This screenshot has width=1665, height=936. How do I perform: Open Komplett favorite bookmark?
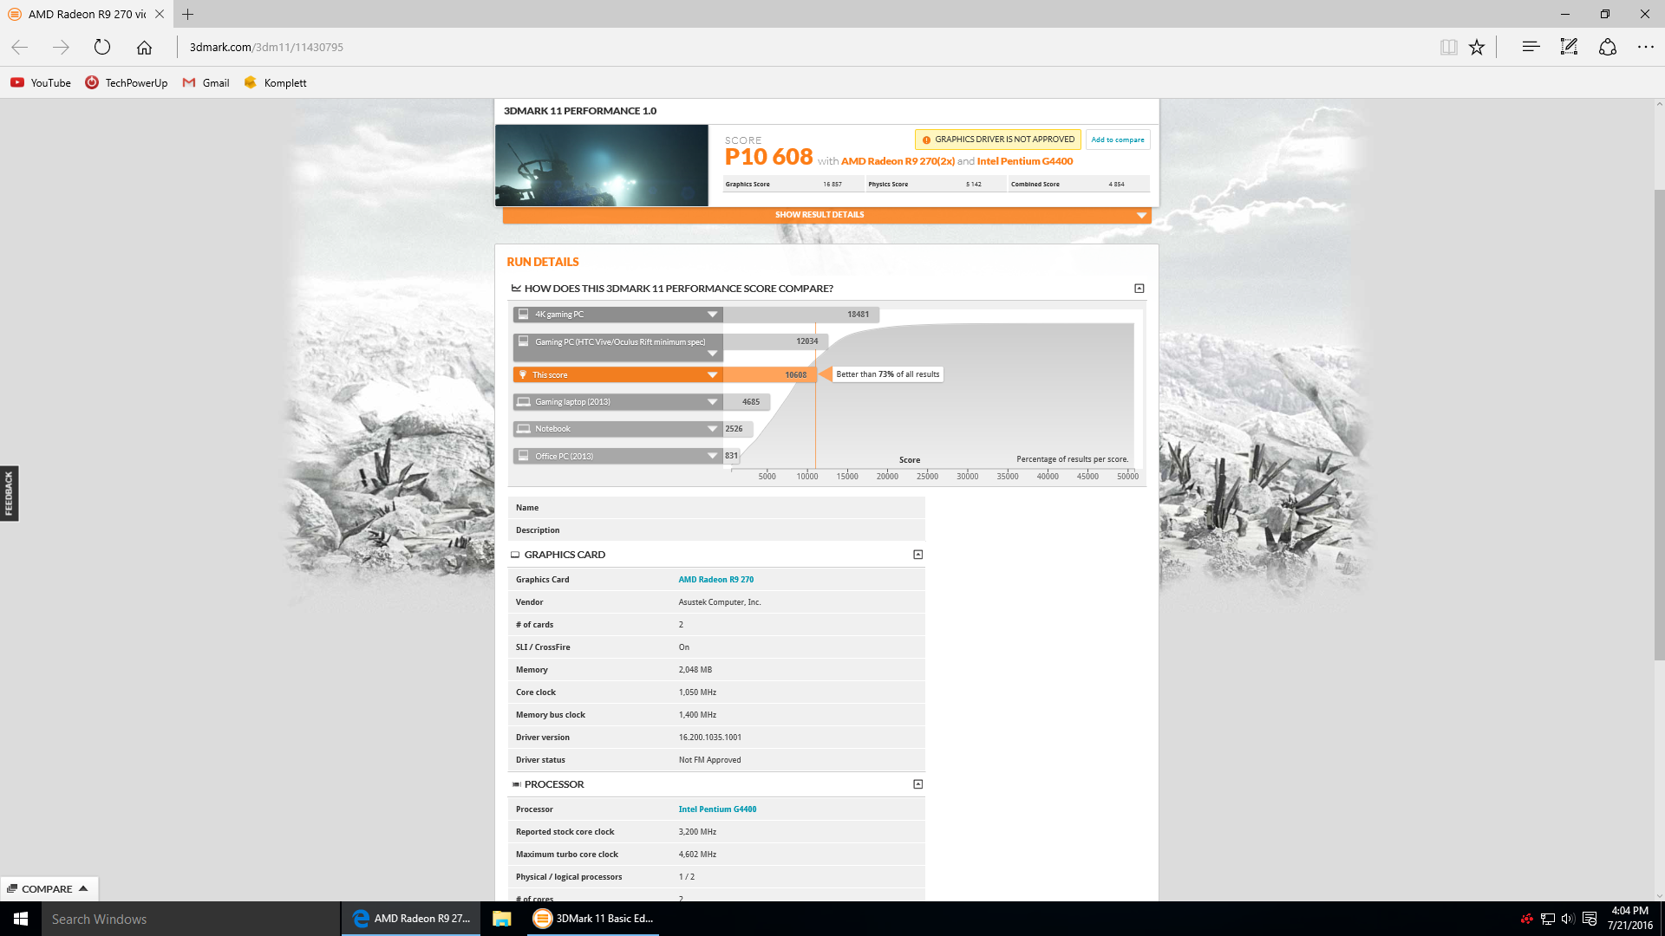point(275,82)
